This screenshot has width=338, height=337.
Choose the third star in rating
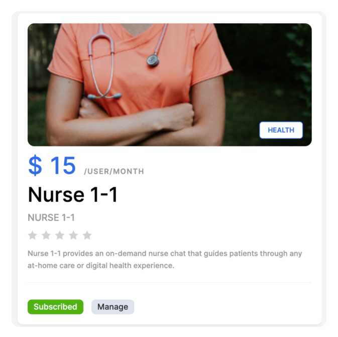pyautogui.click(x=60, y=235)
